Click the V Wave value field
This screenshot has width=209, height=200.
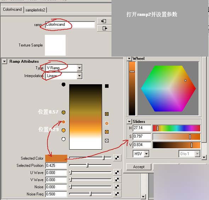click(x=56, y=180)
